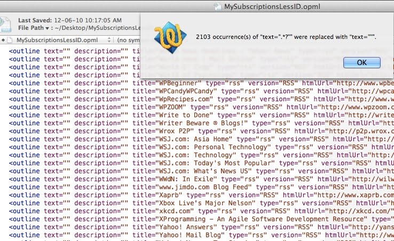Click title="Wrox P2P" in the editor

pyautogui.click(x=163, y=131)
